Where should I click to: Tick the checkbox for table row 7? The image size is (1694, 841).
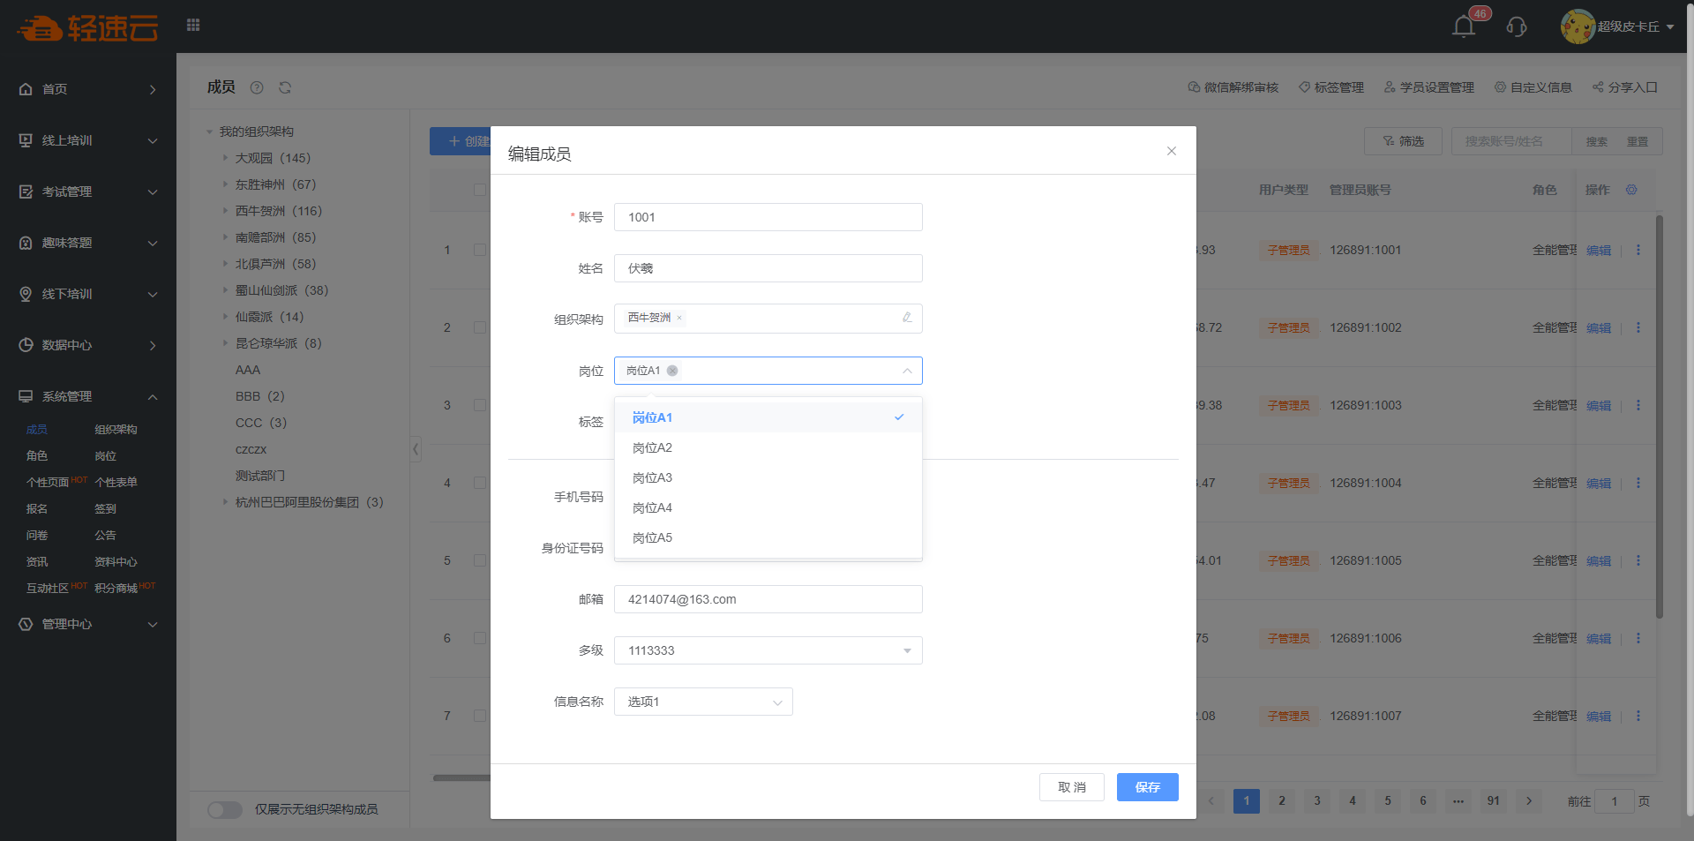[479, 716]
